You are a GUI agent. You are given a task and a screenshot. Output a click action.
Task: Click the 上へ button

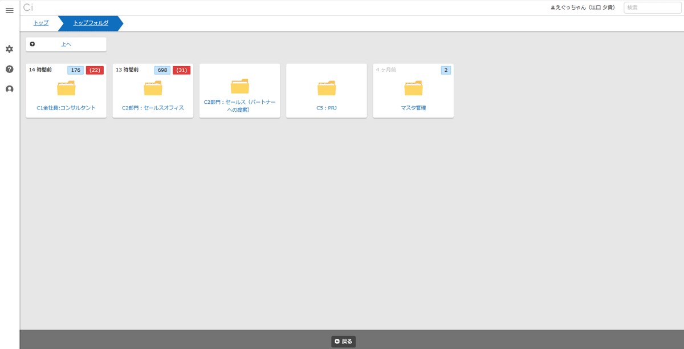[66, 44]
